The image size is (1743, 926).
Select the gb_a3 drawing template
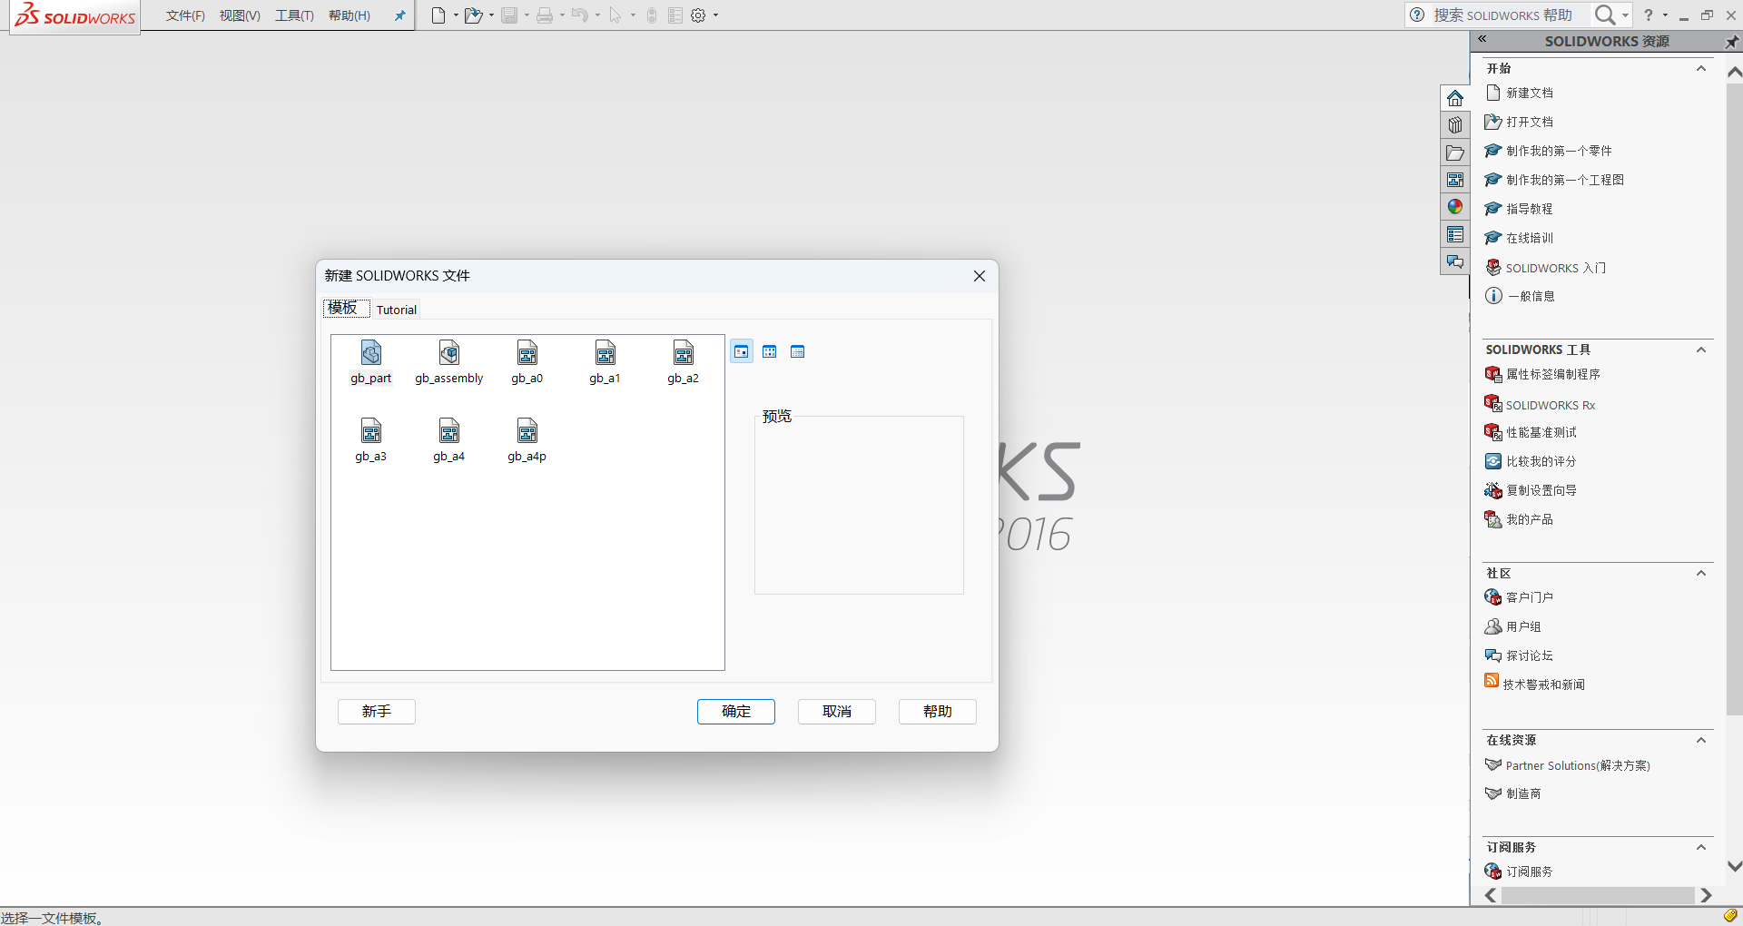pos(371,440)
